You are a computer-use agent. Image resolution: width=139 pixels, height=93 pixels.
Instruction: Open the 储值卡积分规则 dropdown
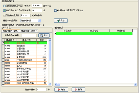[x=39, y=21]
